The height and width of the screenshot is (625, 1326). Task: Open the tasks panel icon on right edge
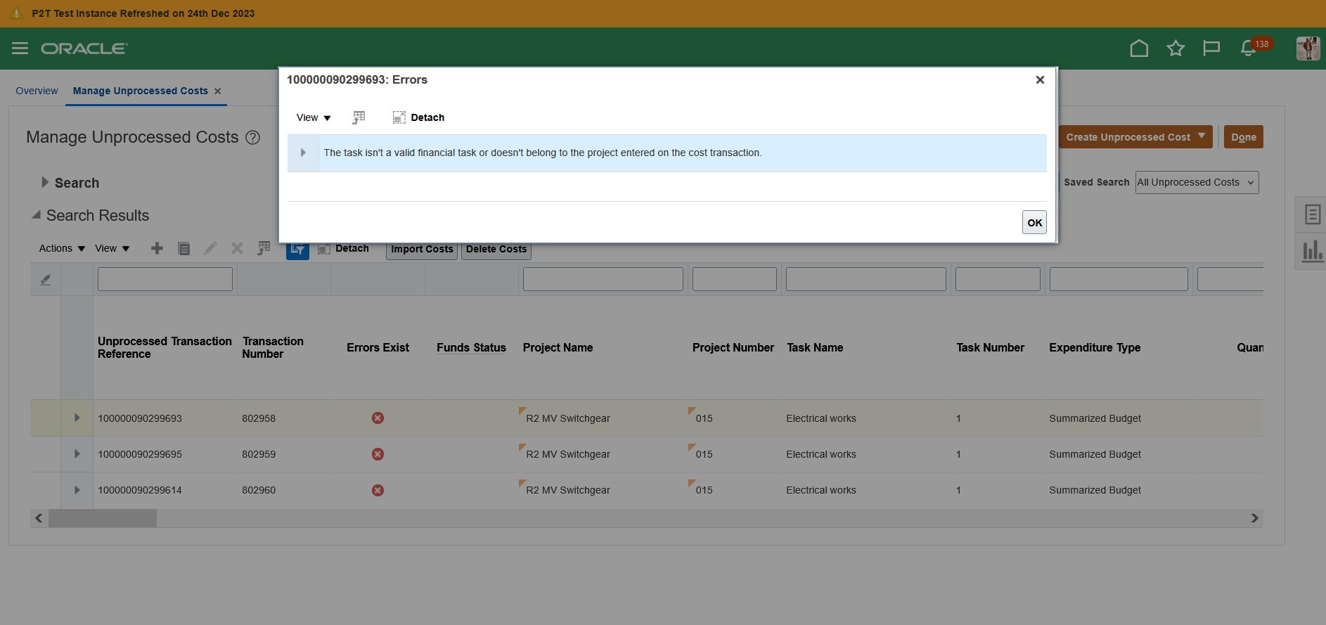click(1312, 214)
